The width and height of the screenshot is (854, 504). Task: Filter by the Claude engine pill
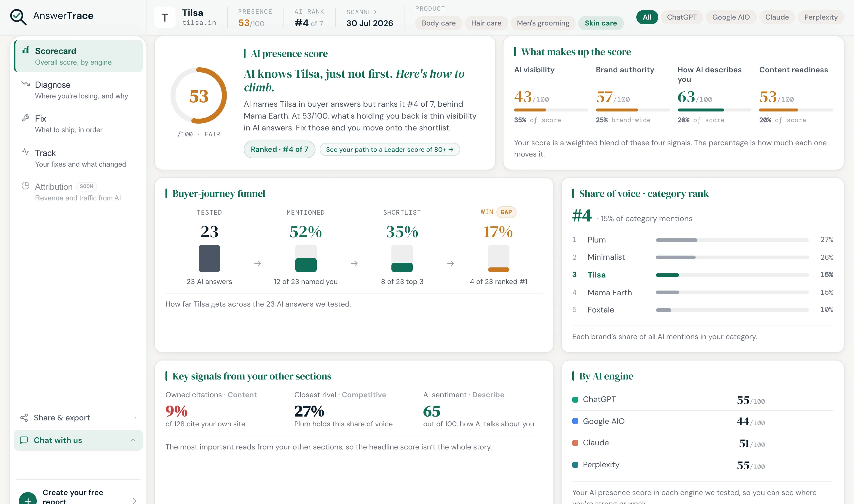click(x=777, y=17)
